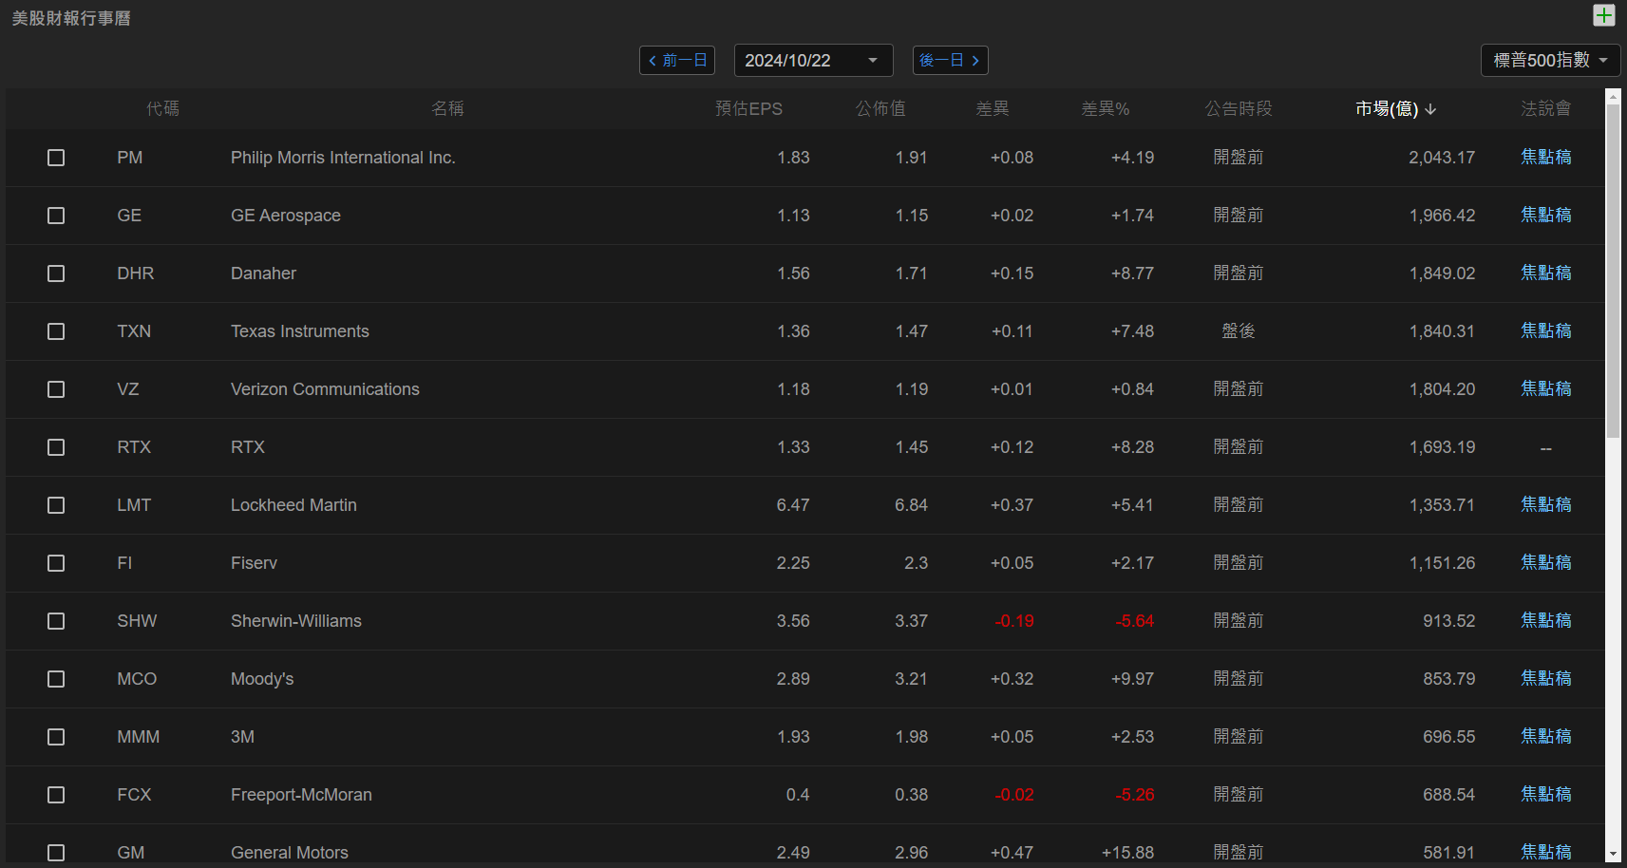Click the +15.88 percent value for GM
The image size is (1627, 868).
click(x=1127, y=853)
